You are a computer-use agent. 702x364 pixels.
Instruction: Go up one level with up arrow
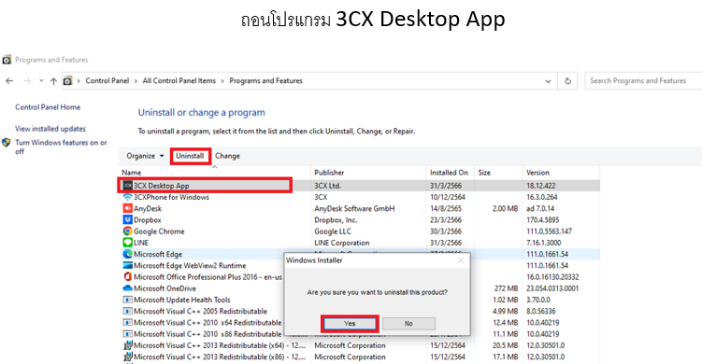[x=53, y=81]
